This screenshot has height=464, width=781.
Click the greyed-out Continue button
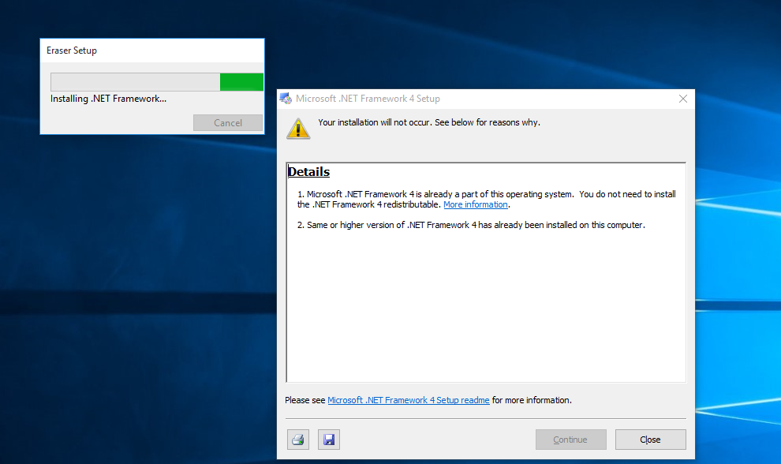tap(571, 440)
